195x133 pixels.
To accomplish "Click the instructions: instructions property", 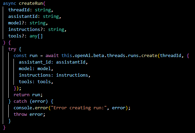I will [55, 75].
